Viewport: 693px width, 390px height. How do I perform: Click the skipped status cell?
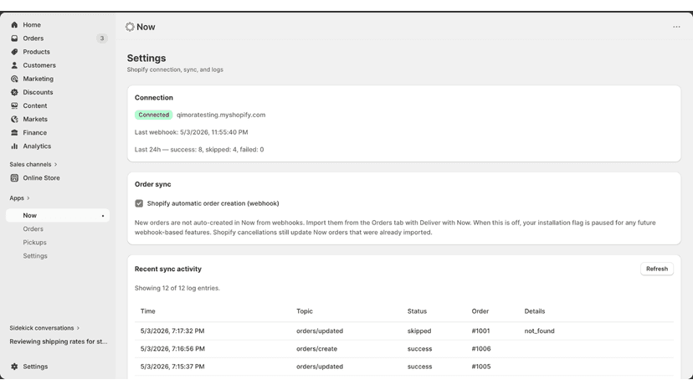tap(419, 331)
